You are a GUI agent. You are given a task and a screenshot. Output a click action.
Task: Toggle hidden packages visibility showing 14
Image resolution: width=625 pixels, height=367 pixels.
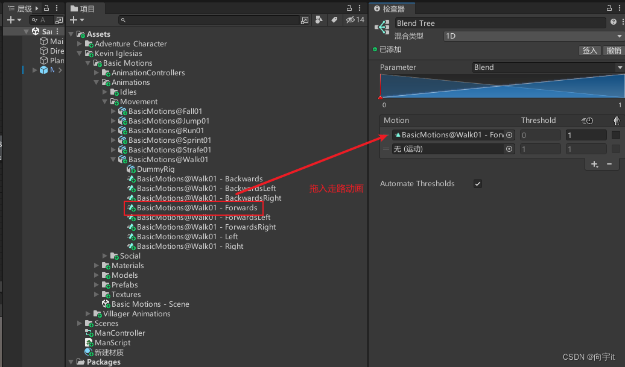[355, 19]
